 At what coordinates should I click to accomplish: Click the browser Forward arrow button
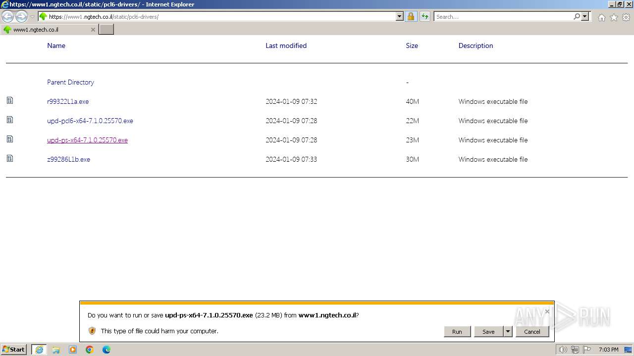coord(21,17)
